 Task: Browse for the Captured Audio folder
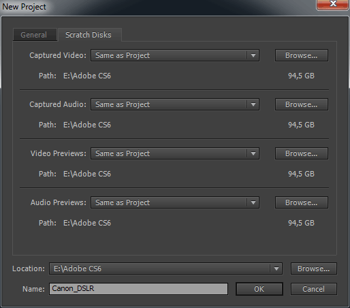click(302, 104)
